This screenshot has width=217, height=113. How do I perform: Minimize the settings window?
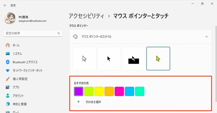click(193, 4)
